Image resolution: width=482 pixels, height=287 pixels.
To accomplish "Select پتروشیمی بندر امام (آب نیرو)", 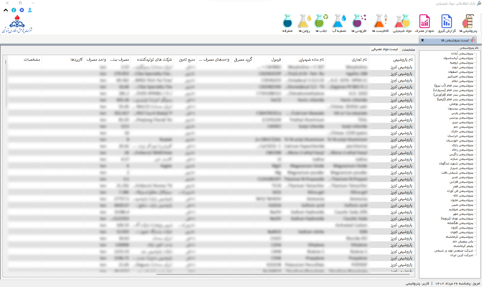I will tap(454, 86).
